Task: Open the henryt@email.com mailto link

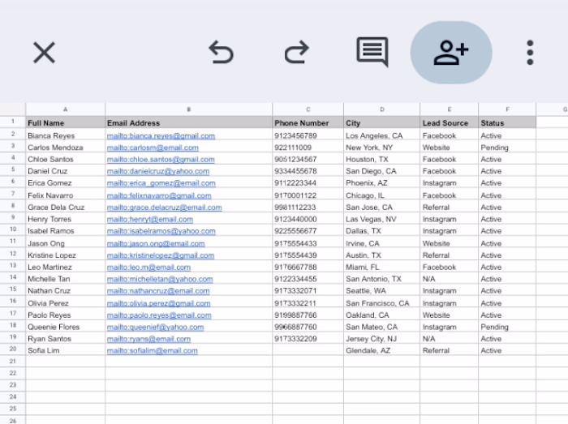Action: click(x=150, y=220)
